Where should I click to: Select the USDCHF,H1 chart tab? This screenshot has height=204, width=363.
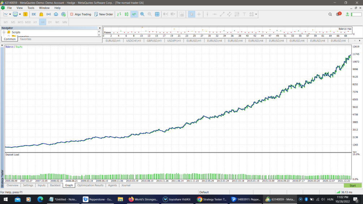click(134, 41)
